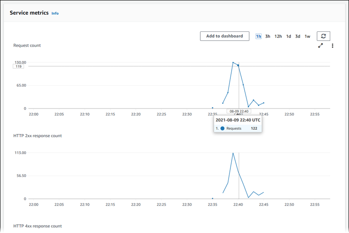
Task: Click the Requests 122 row in tooltip
Action: tap(238, 128)
